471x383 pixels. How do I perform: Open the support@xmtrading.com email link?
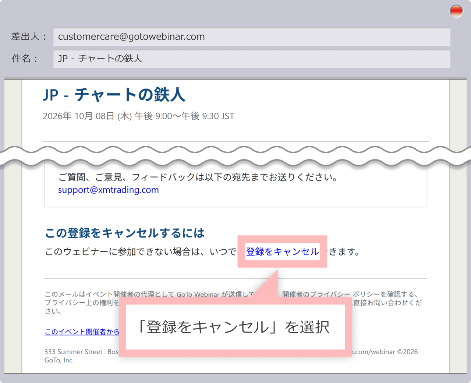click(109, 190)
